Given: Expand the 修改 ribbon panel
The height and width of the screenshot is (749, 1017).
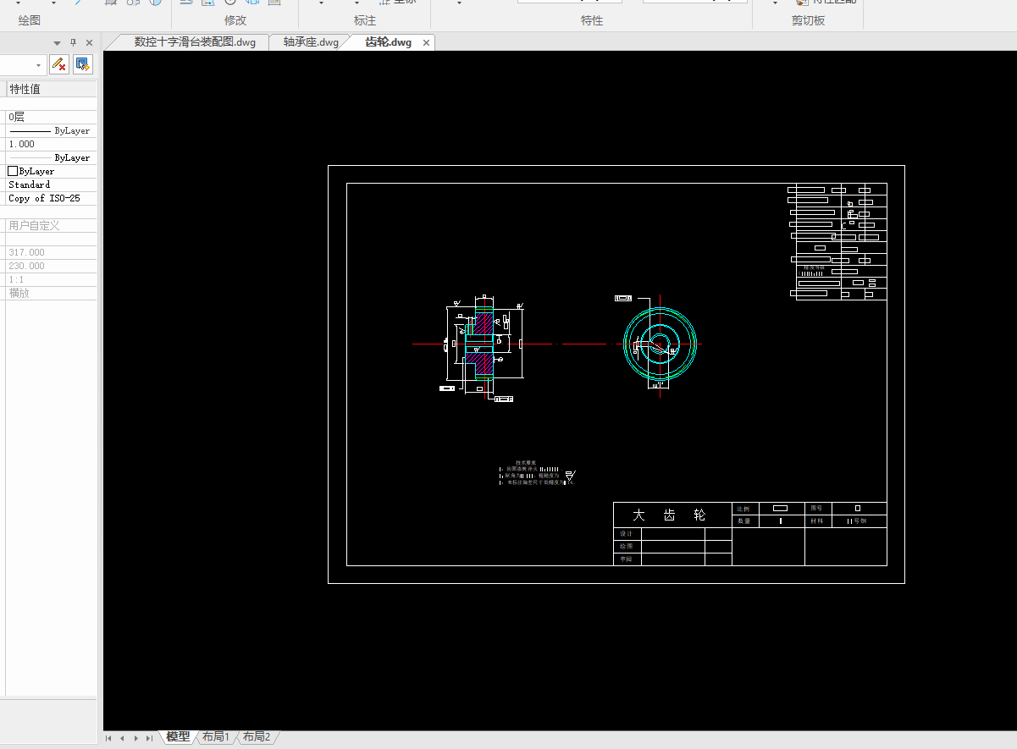Looking at the screenshot, I should (x=235, y=20).
